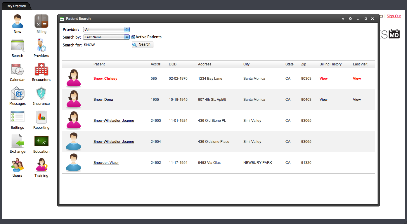Click the Sign Out link
Screen dimensions: 407x224
pyautogui.click(x=394, y=16)
